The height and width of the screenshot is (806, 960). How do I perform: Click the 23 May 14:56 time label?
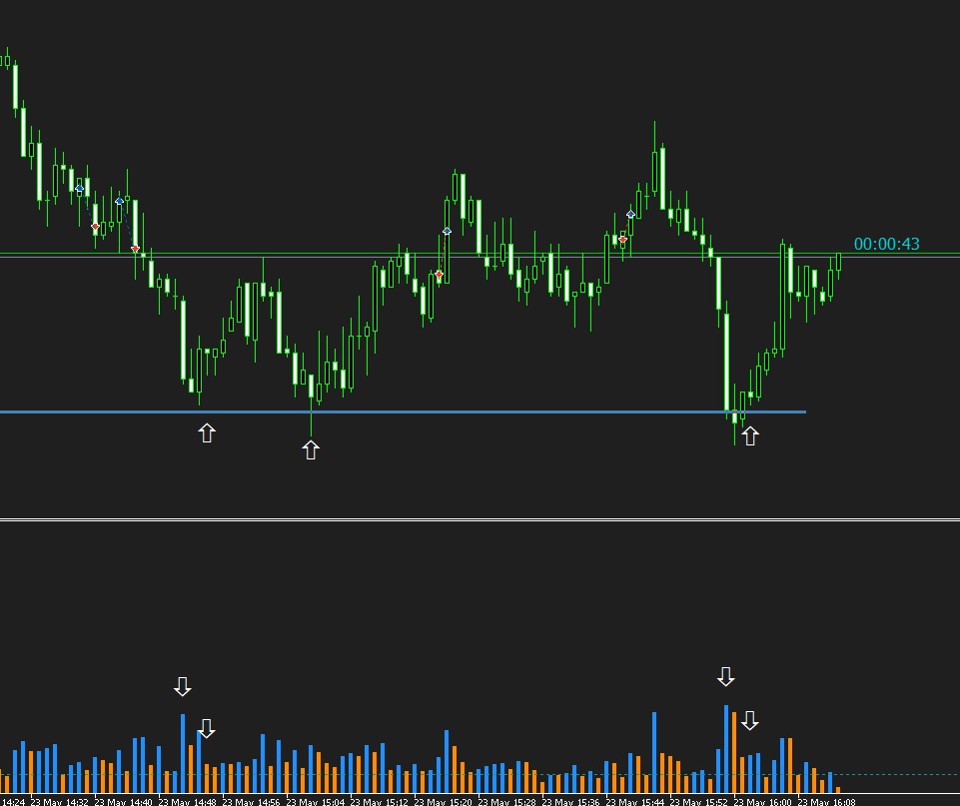point(251,802)
